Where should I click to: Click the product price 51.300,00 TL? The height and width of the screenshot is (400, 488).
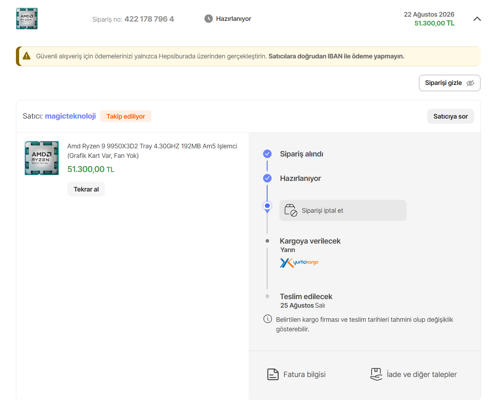91,170
